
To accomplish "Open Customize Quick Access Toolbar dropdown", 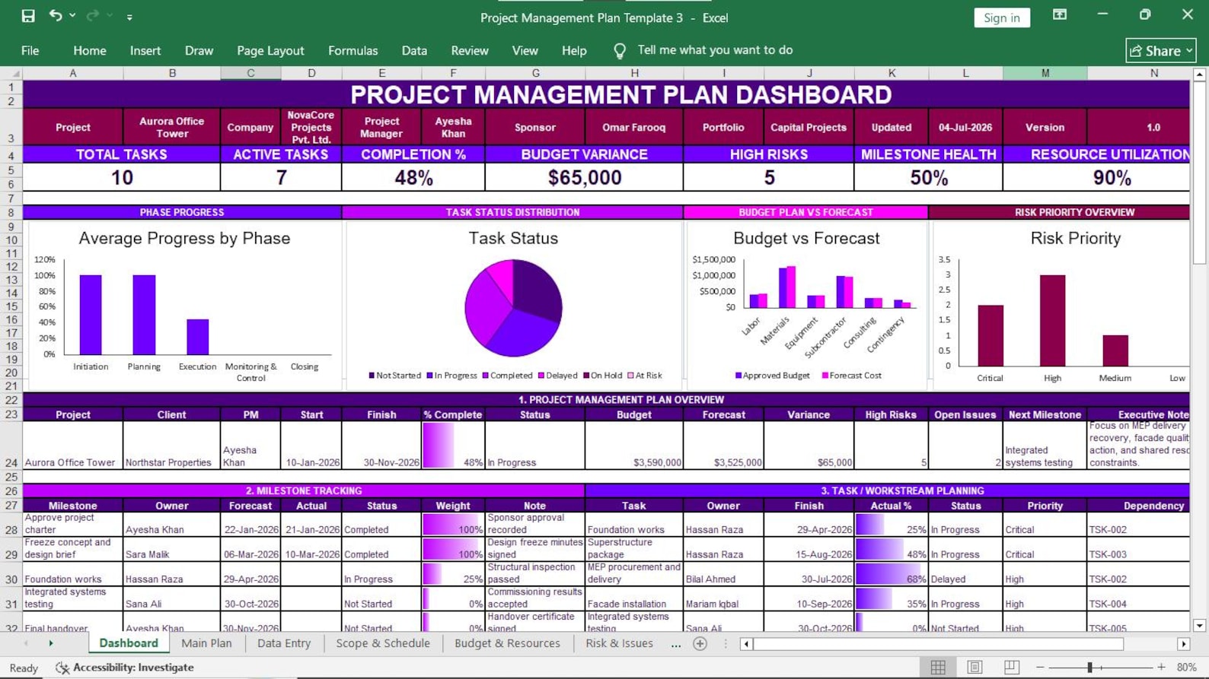I will (129, 17).
